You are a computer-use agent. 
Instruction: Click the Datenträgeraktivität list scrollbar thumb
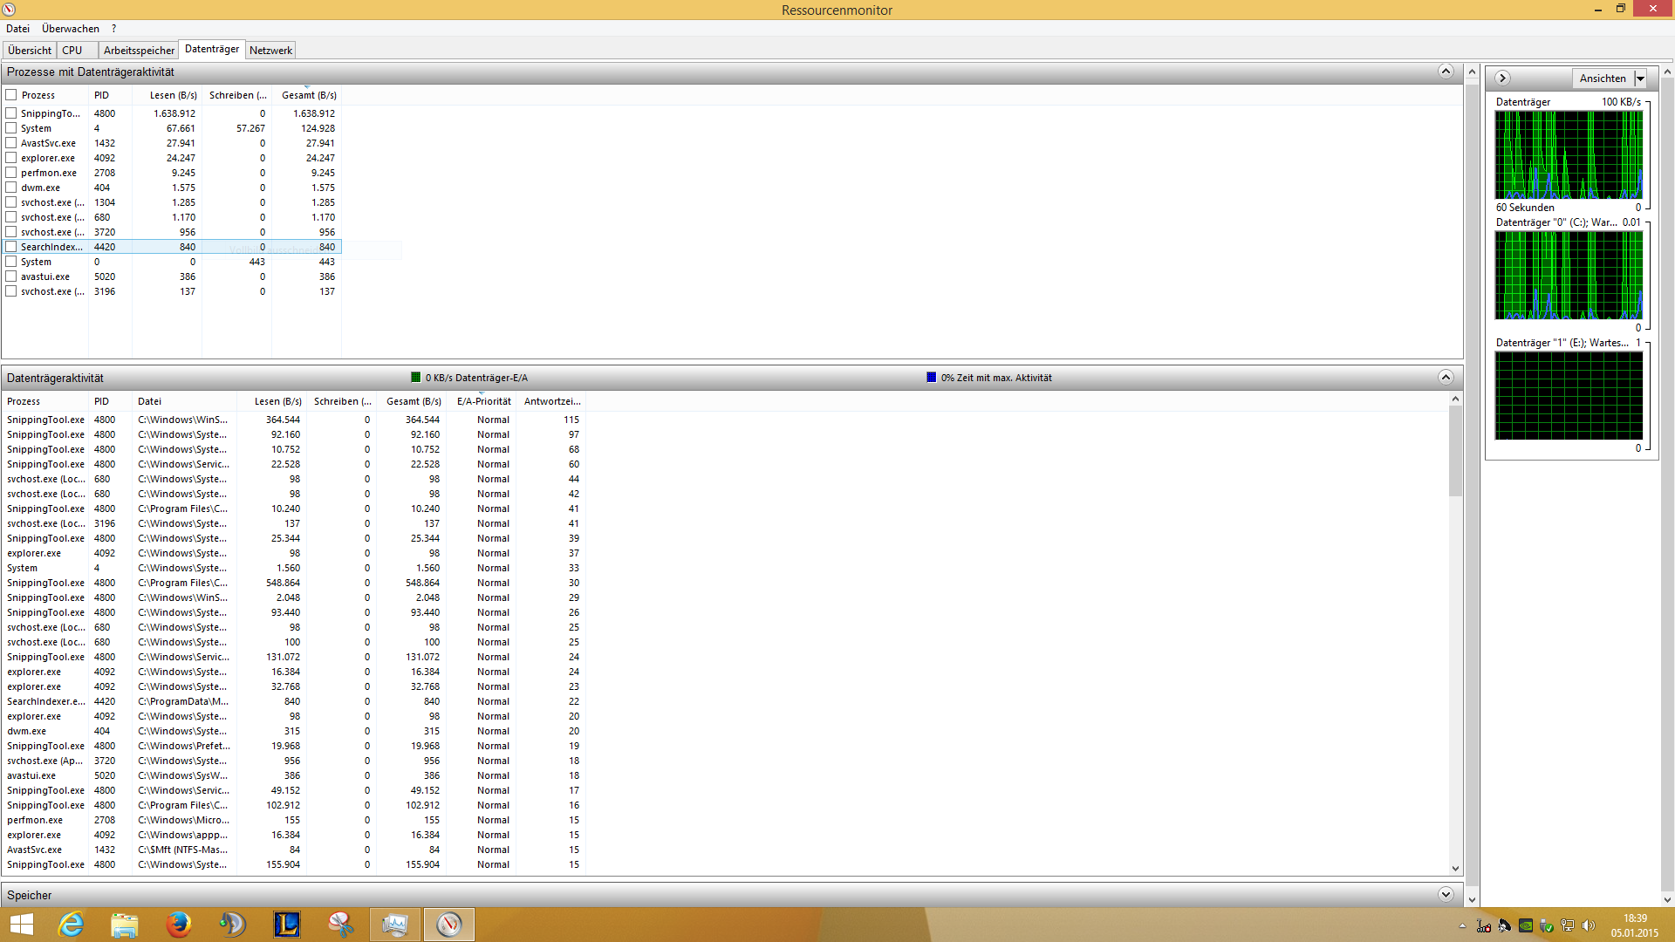click(1455, 451)
